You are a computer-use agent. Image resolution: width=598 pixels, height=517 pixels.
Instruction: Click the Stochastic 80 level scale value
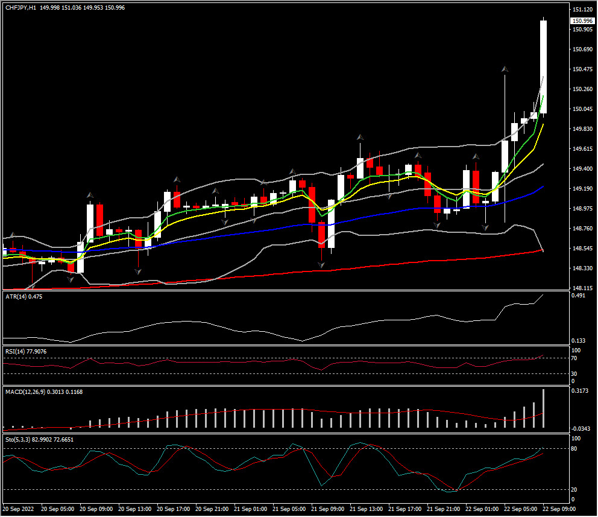pyautogui.click(x=575, y=449)
